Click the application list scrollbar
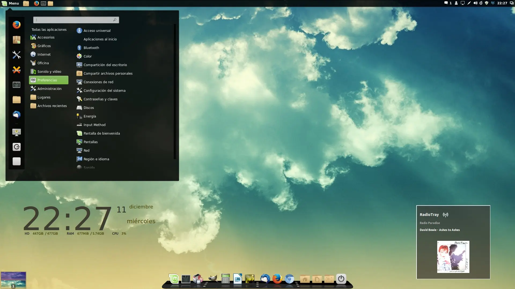Image resolution: width=515 pixels, height=289 pixels. tap(175, 91)
